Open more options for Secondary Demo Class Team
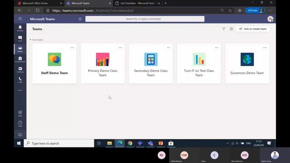This screenshot has height=163, width=290. tap(169, 48)
